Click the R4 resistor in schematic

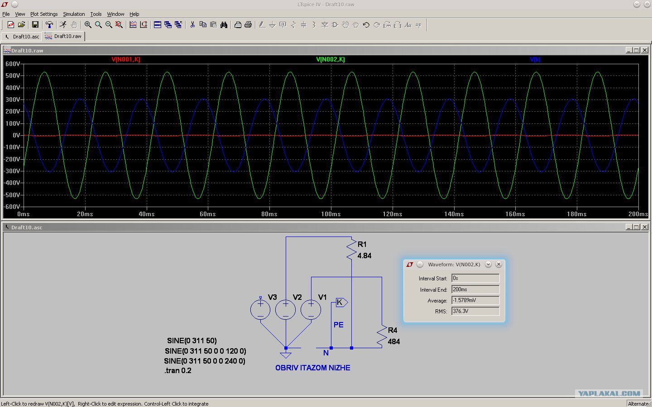coord(382,336)
